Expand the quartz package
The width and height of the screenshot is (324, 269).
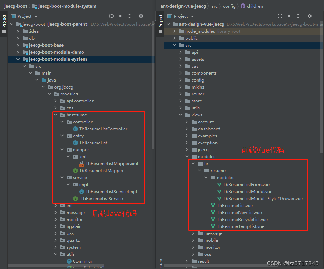(56, 240)
